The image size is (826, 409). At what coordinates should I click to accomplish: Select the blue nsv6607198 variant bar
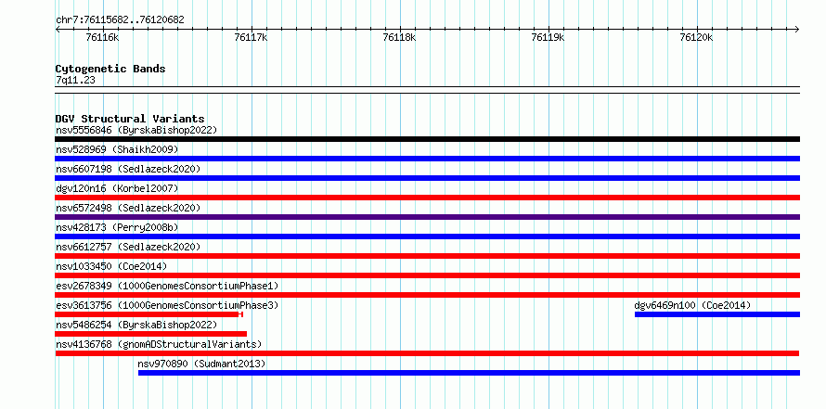(427, 178)
